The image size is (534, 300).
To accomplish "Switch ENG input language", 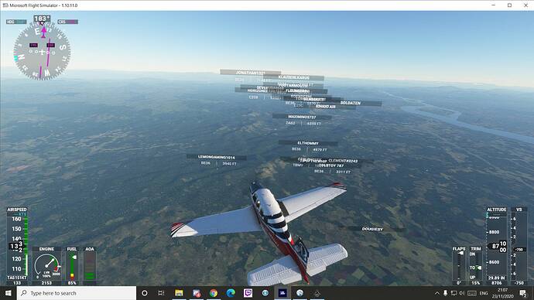I will pos(484,293).
